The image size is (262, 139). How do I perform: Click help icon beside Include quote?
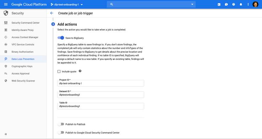[x=80, y=71]
